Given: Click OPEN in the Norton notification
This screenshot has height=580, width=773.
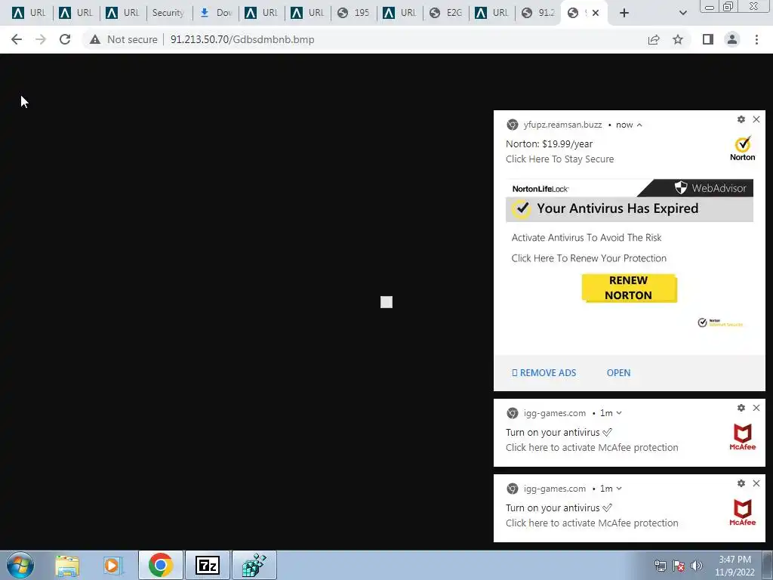Looking at the screenshot, I should (618, 373).
